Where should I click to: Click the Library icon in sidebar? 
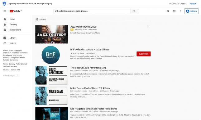(x=5, y=38)
